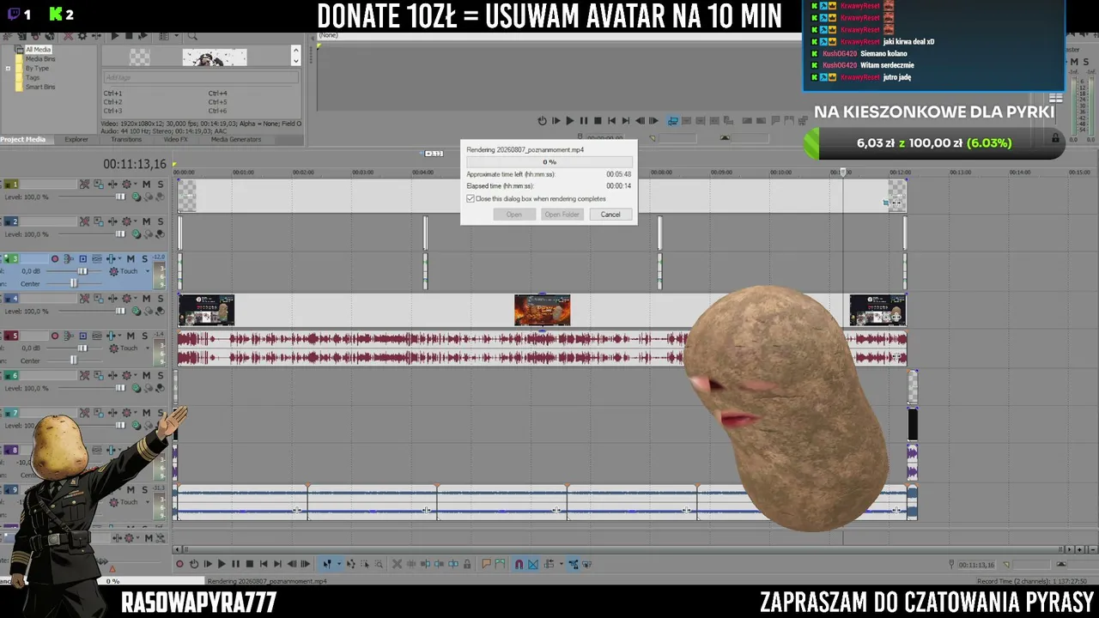1099x618 pixels.
Task: Stop playback in the timeline transport bar
Action: coord(249,564)
